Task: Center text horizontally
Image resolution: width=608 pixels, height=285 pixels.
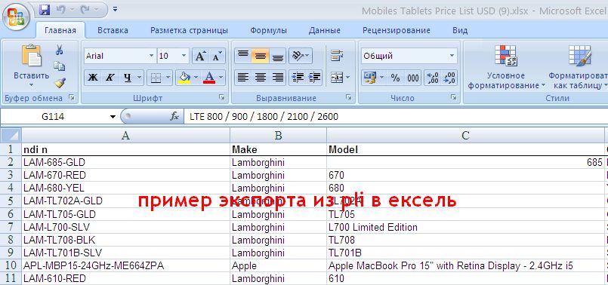Action: 260,78
